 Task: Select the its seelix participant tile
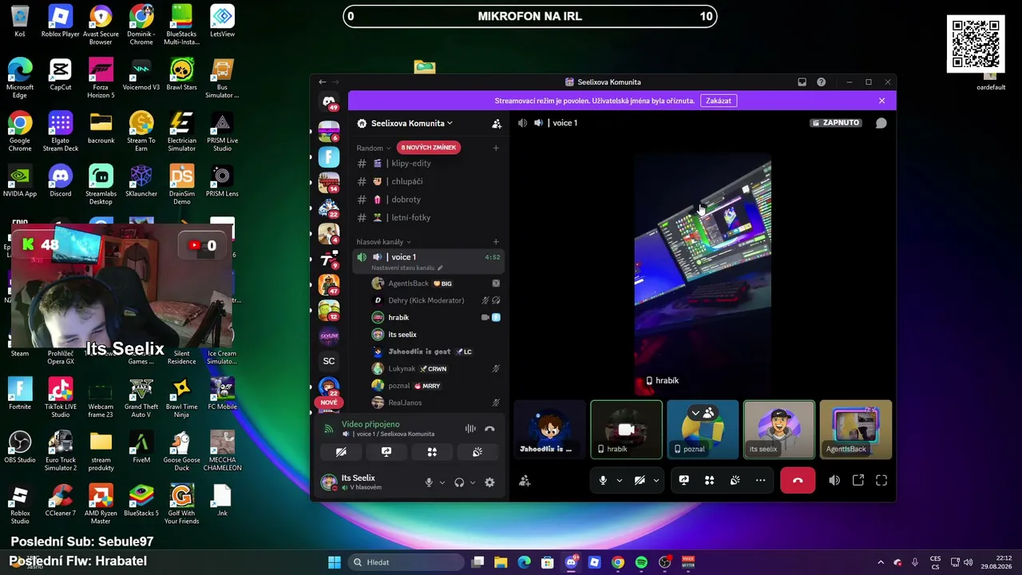[x=779, y=430]
